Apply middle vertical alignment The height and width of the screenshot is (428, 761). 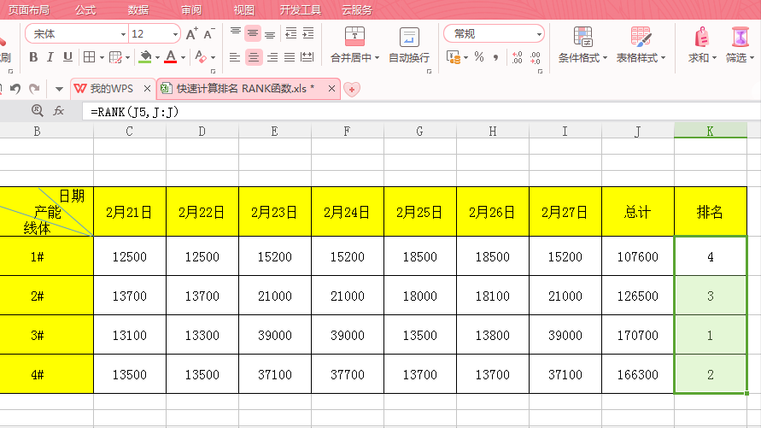pyautogui.click(x=253, y=33)
